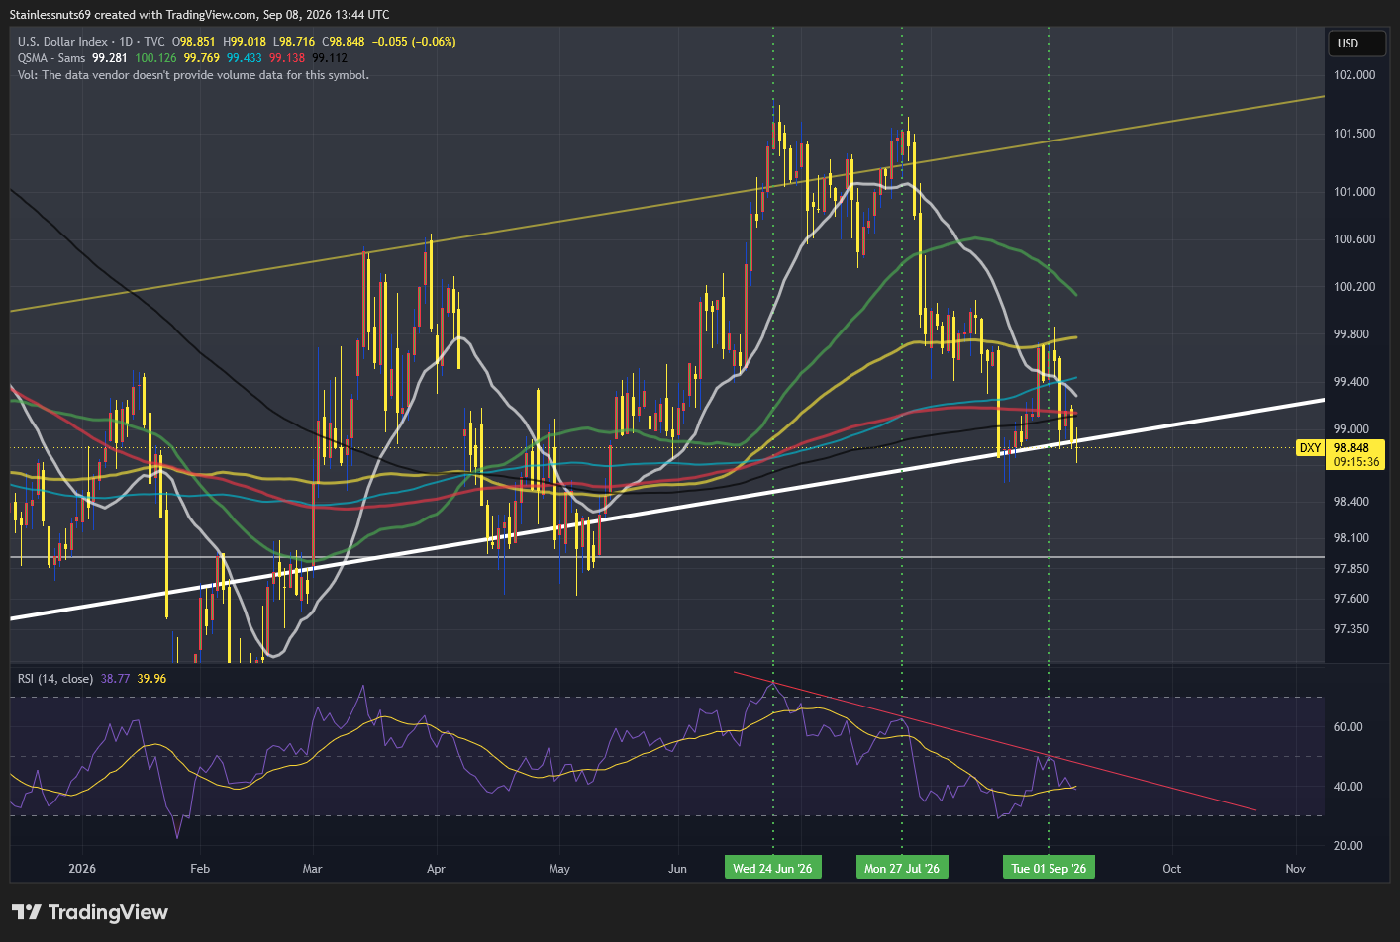Image resolution: width=1400 pixels, height=942 pixels.
Task: Click the Oct label on time axis
Action: (1171, 869)
